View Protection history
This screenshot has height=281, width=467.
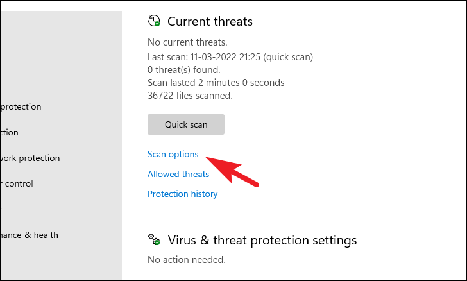click(x=183, y=194)
